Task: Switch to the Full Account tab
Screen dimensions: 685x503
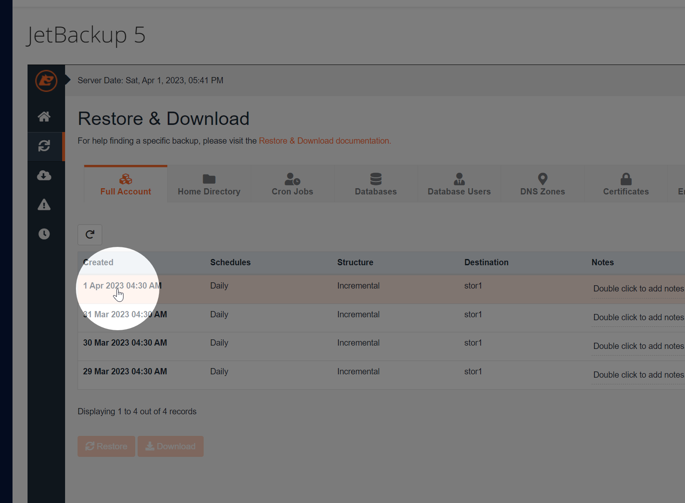Action: click(126, 184)
